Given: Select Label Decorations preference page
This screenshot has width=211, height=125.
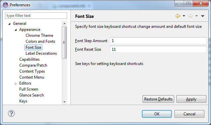Looking at the screenshot, I should (x=41, y=53).
